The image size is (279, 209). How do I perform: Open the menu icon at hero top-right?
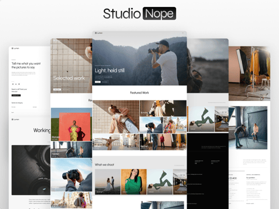pyautogui.click(x=183, y=33)
